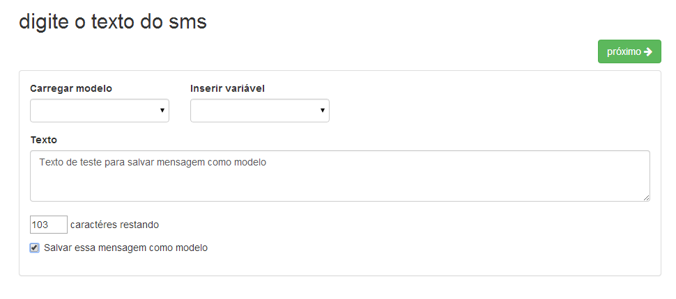
Task: Click the Texto field label
Action: click(44, 140)
